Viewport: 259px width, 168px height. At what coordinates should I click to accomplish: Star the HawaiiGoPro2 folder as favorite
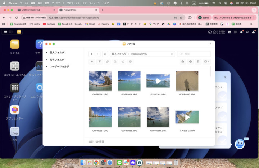click(172, 54)
